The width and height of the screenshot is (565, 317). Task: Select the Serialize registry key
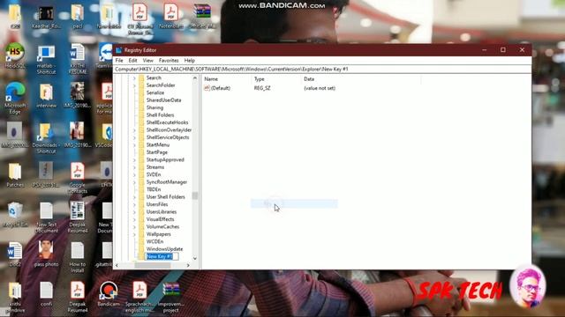[x=155, y=92]
